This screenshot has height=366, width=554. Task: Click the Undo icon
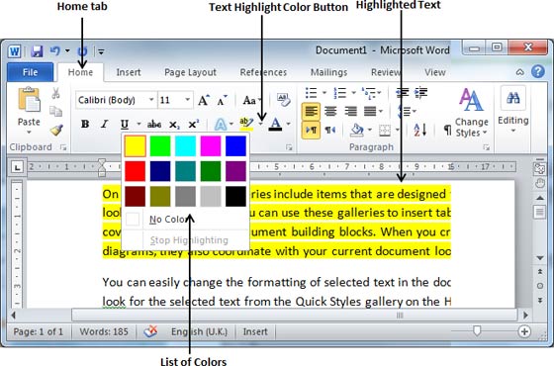tap(54, 50)
